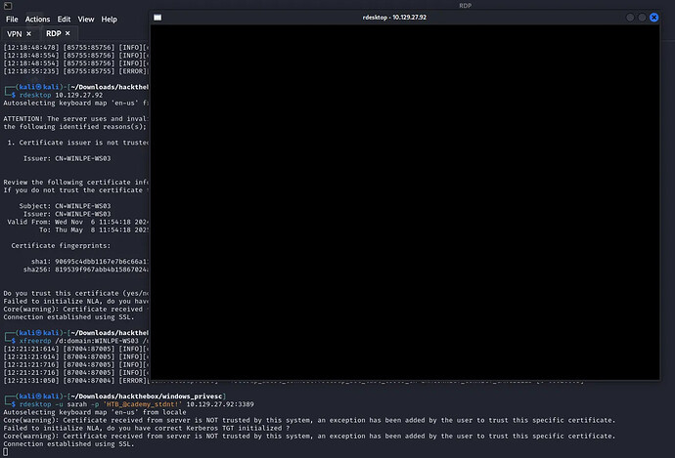Click the 'Review the following certificate' line
Image resolution: width=675 pixels, height=458 pixels.
[x=75, y=183]
